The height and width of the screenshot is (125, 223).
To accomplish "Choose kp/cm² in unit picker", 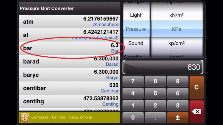I will 176,43.
